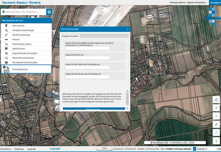This screenshot has height=152, width=221.
Task: Select Navigationswerkzeuge menu entry
Action: point(26,30)
